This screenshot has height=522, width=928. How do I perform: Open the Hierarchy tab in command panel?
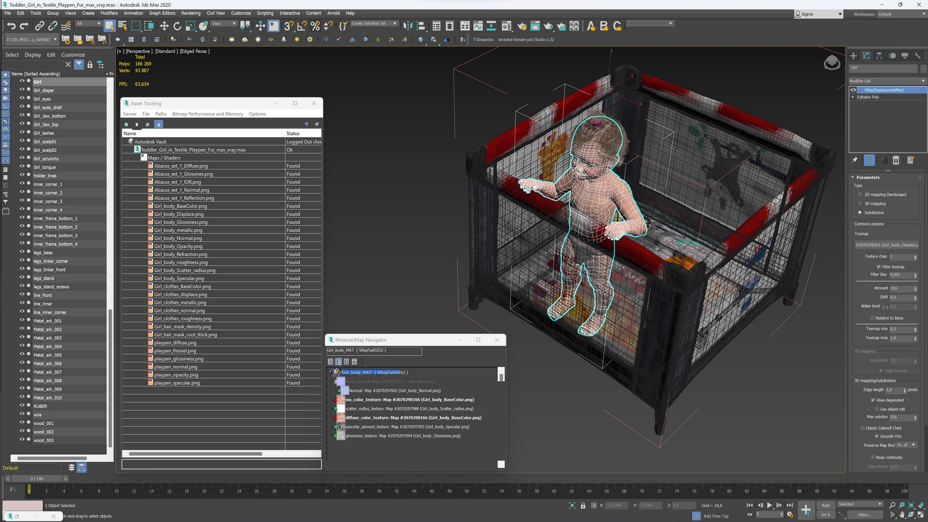(x=879, y=56)
